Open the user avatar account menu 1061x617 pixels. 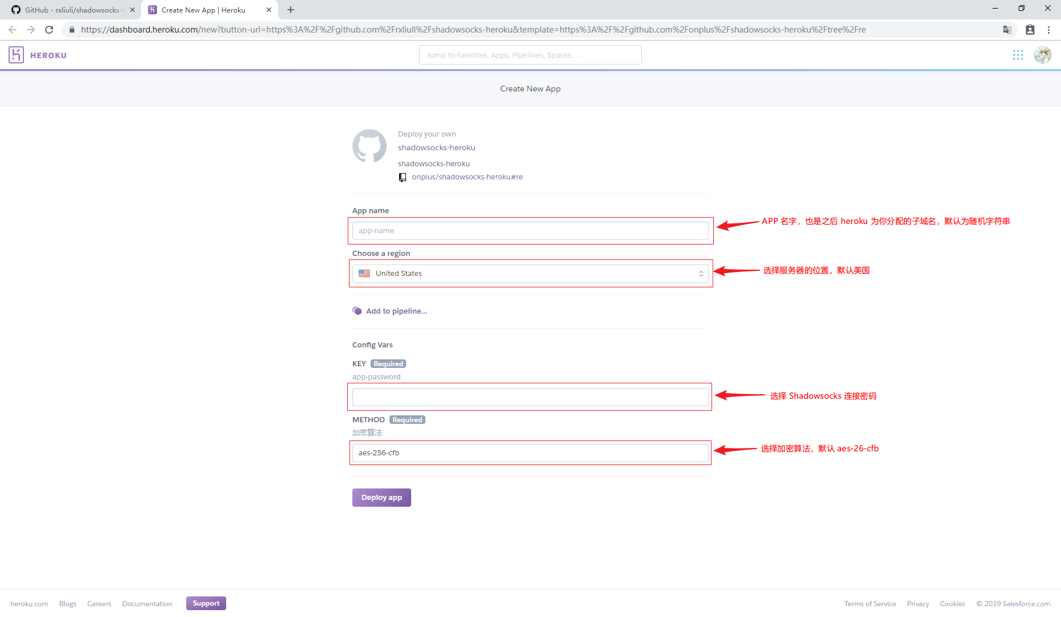pyautogui.click(x=1043, y=55)
